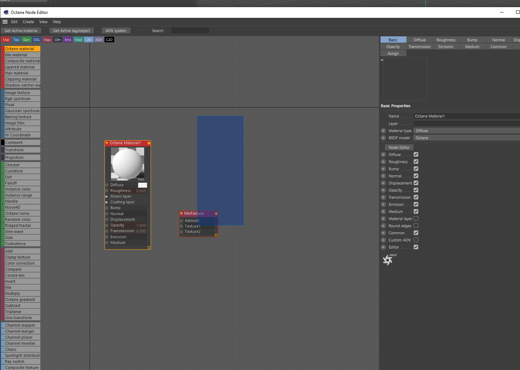Collapse the Octane Material1 node with its triangle
Screen dimensions: 520x370
[107, 143]
